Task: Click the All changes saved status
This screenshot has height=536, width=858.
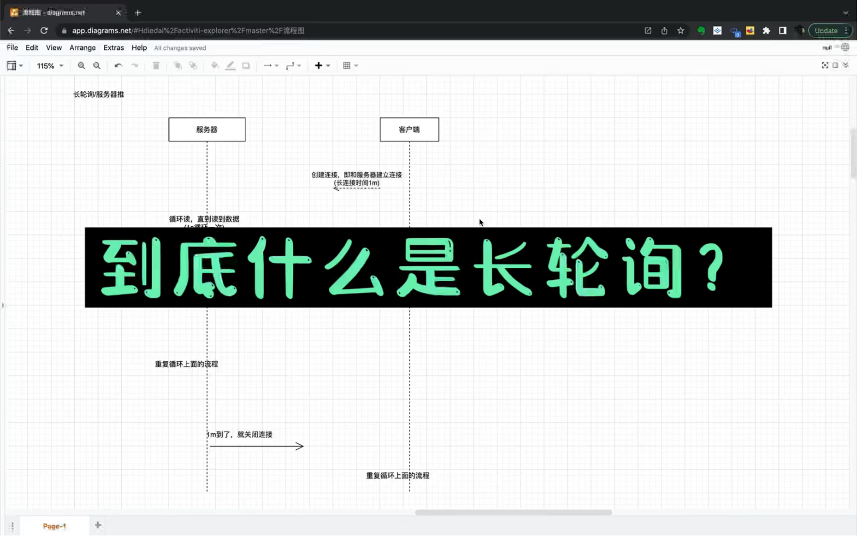Action: coord(180,48)
